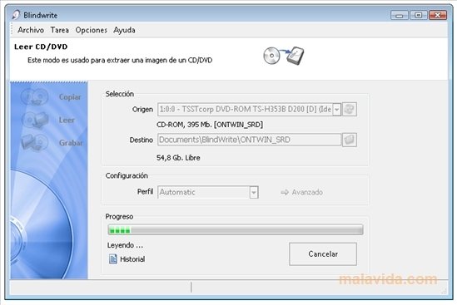Viewport: 457px width, 305px height.
Task: Expand the Origen drive dropdown arrow
Action: click(x=337, y=110)
